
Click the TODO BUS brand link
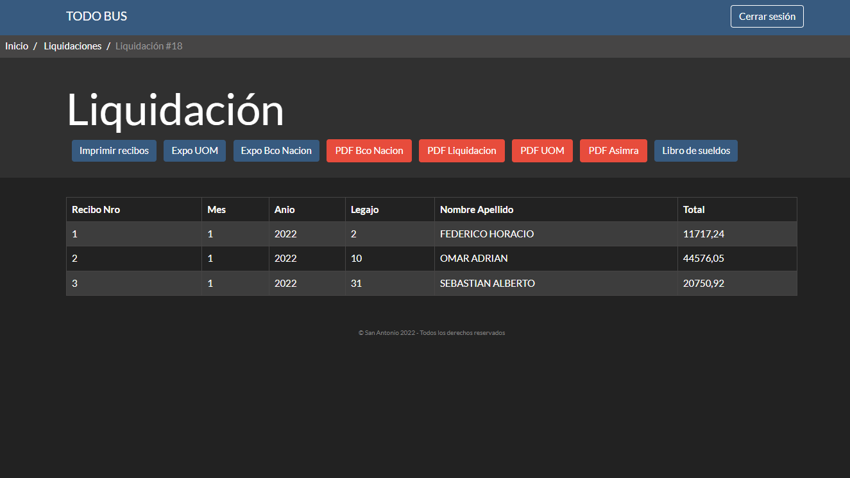(x=96, y=17)
